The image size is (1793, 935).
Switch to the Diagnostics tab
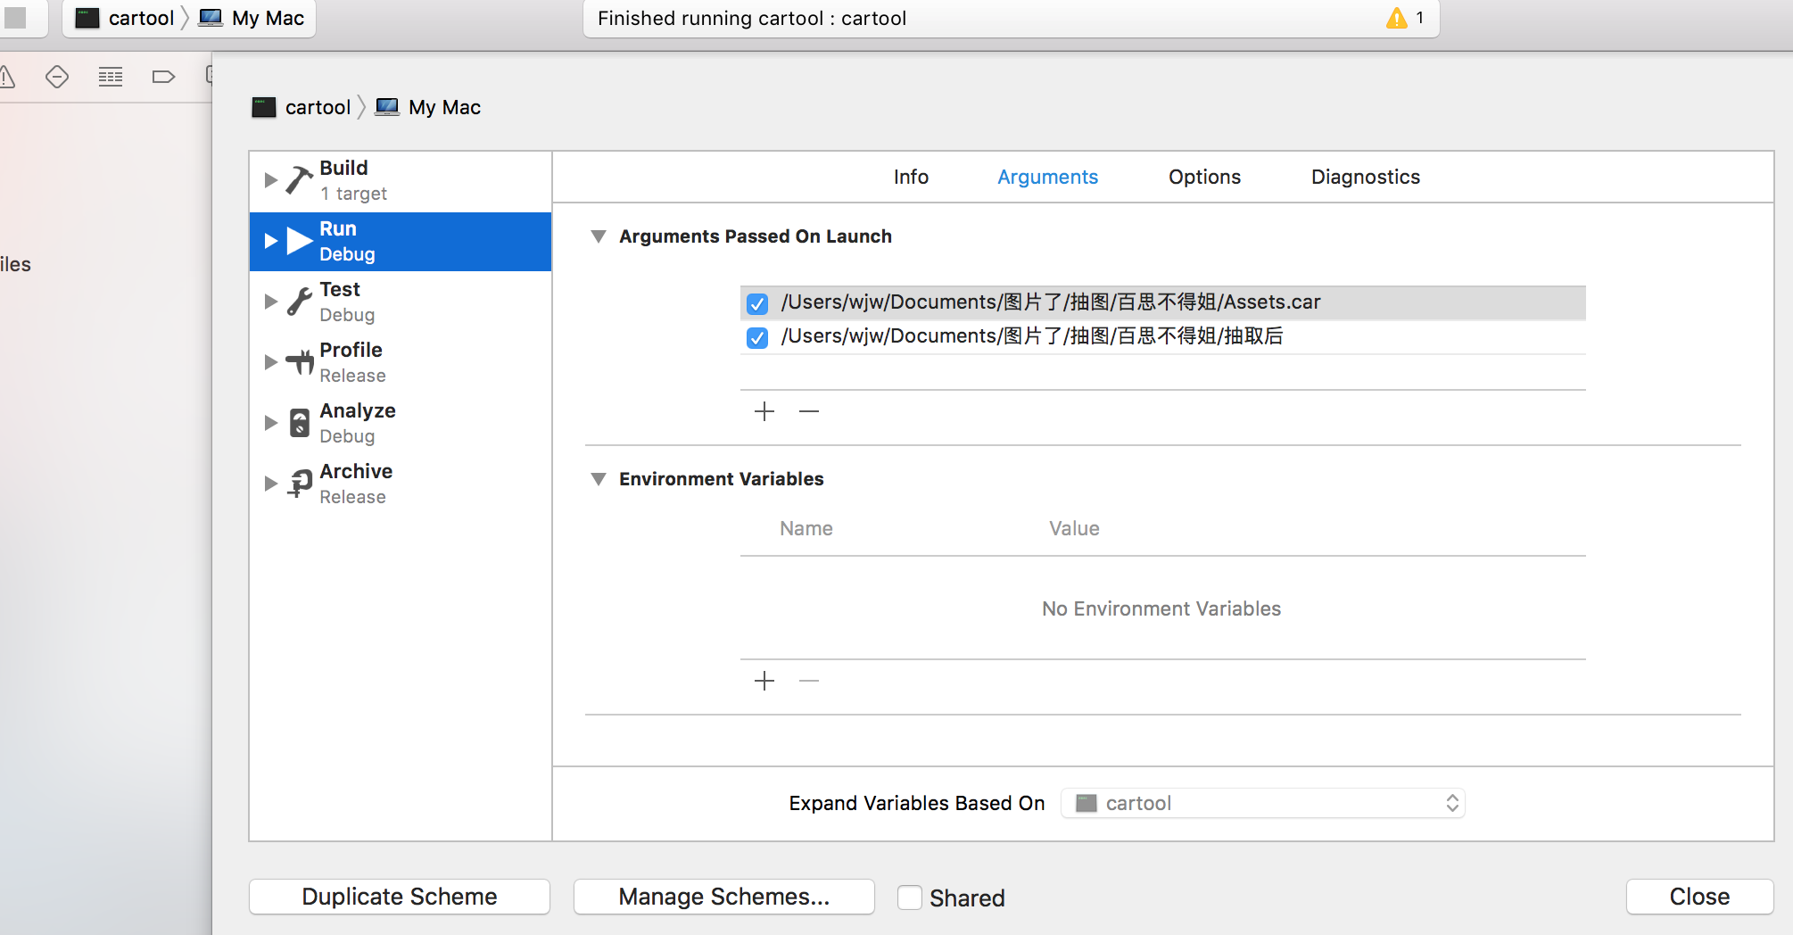click(1365, 177)
